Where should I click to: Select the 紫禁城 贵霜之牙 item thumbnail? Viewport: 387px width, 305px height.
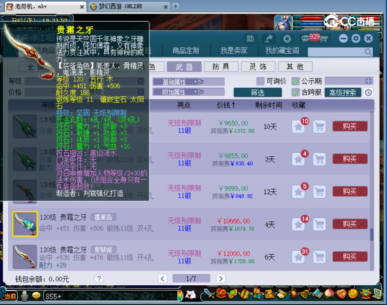click(x=25, y=256)
